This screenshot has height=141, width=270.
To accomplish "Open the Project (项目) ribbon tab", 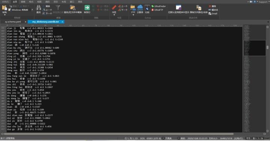I will point(55,2).
